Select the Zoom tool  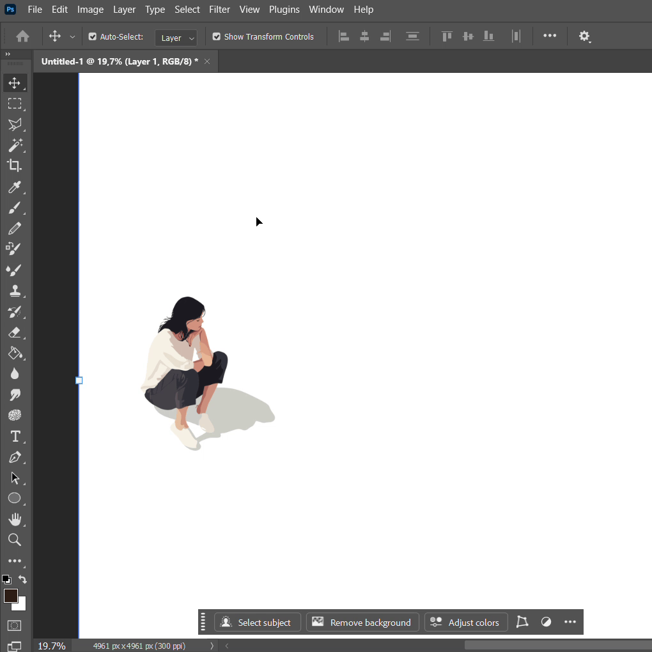[x=14, y=540]
